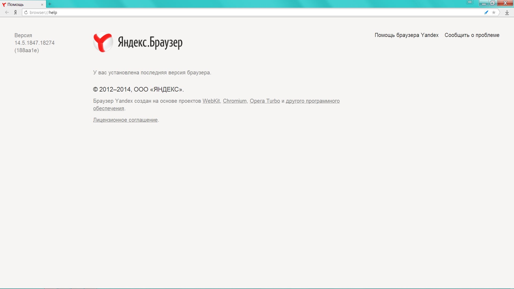Open the Chromium link

coord(235,101)
